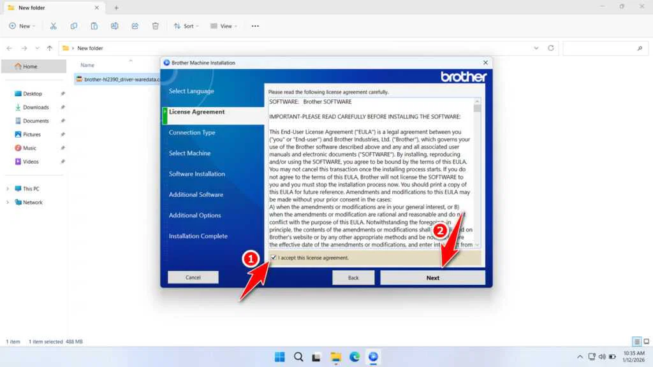653x367 pixels.
Task: Click the Delete icon in the toolbar
Action: [x=155, y=25]
